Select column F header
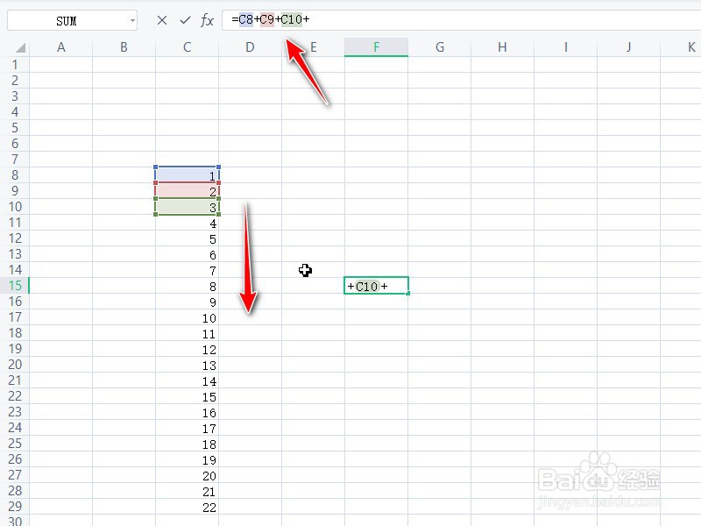This screenshot has height=526, width=701. click(376, 47)
